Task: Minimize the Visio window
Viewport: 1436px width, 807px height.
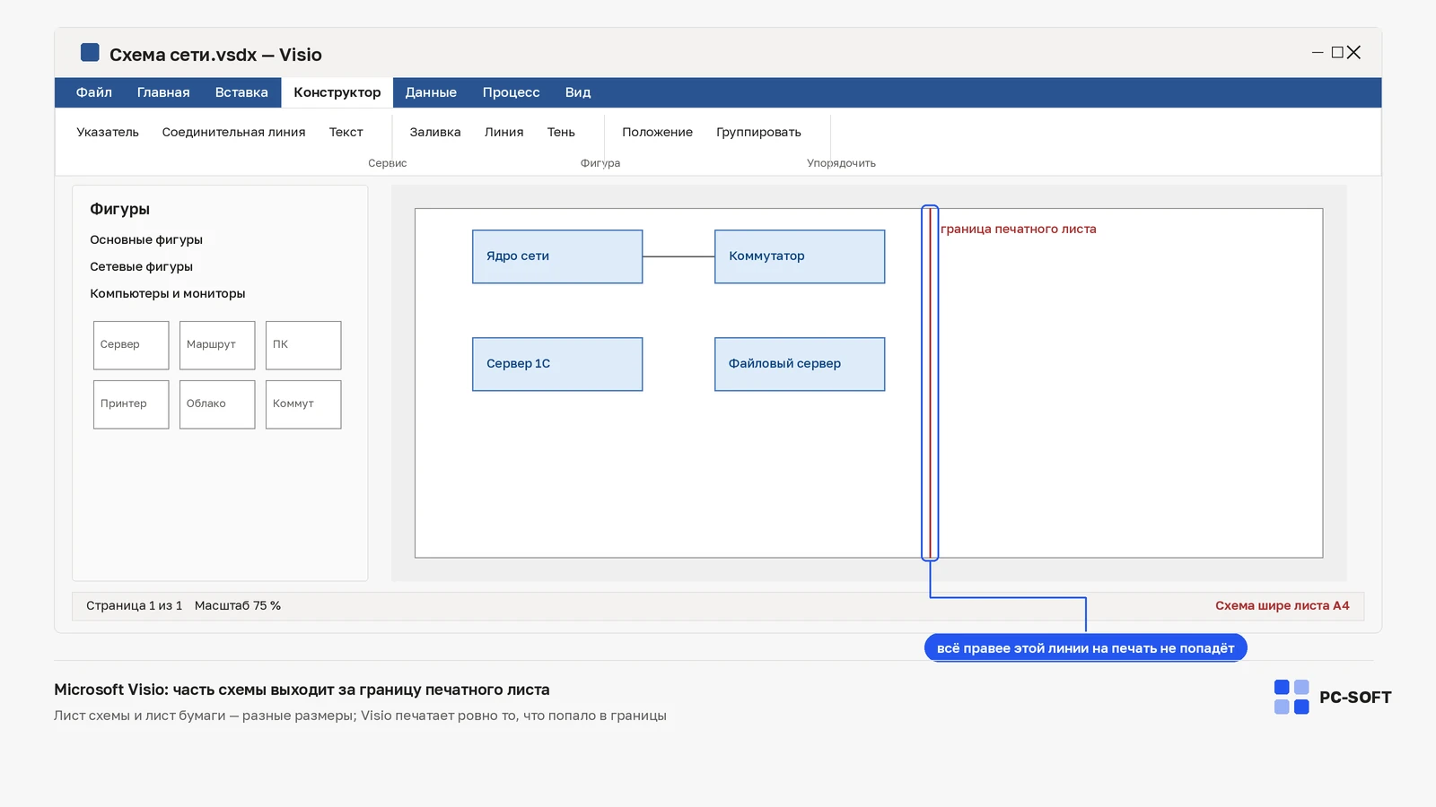Action: (1318, 53)
